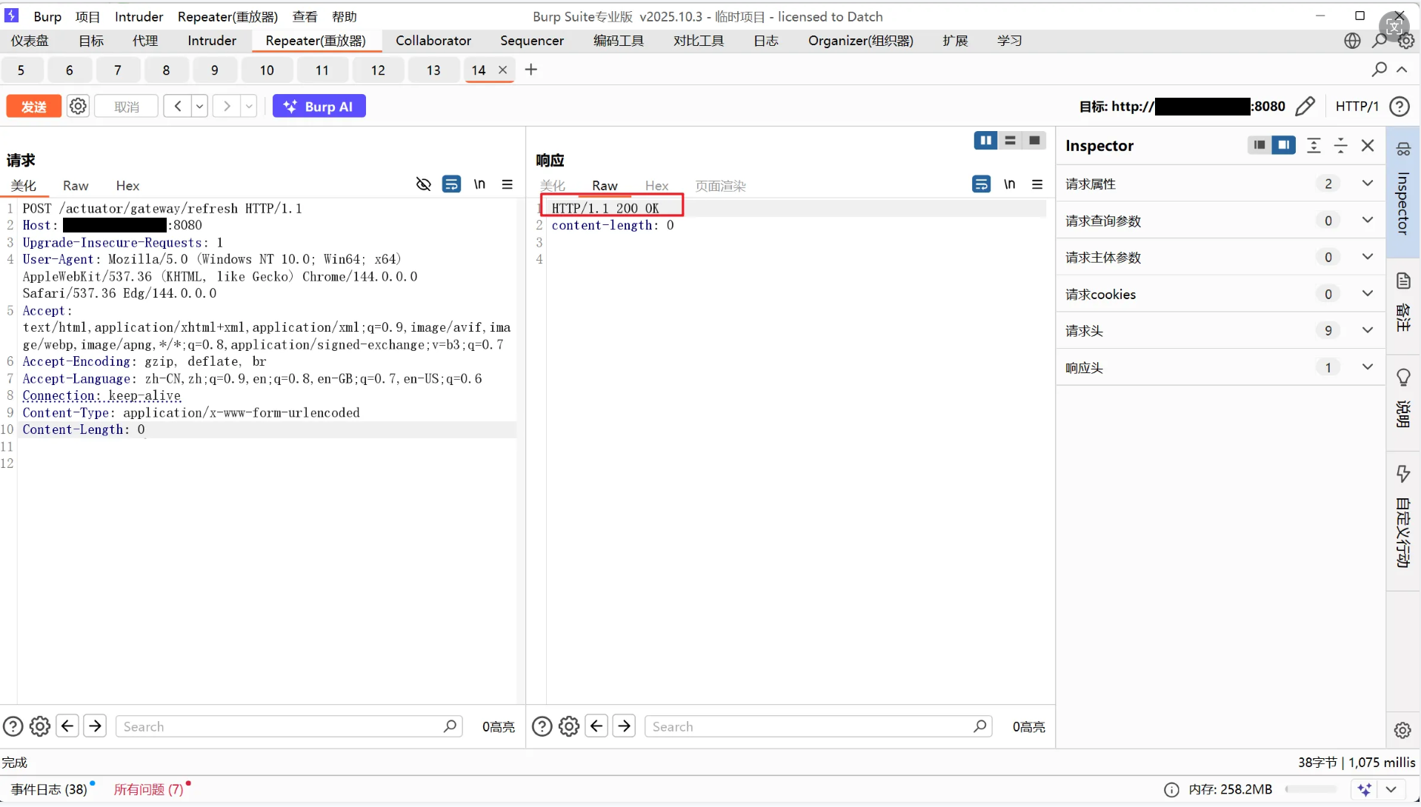Launch Burp AI button
1421x807 pixels.
point(319,107)
